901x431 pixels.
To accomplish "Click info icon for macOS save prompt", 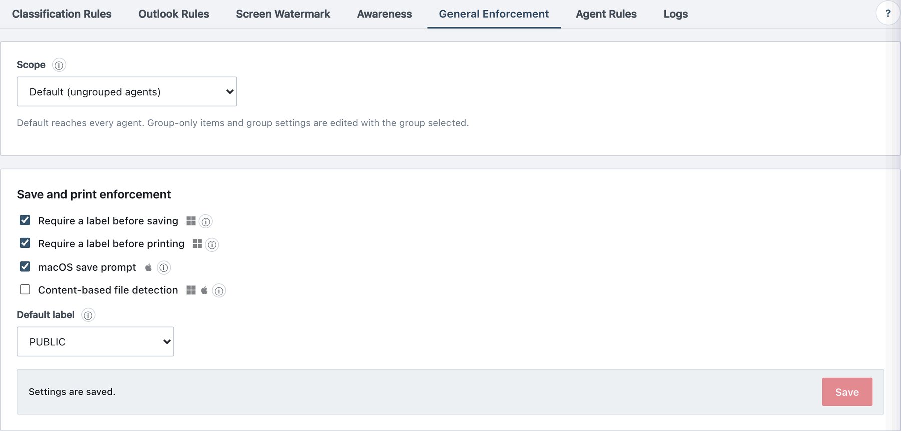I will pyautogui.click(x=164, y=268).
